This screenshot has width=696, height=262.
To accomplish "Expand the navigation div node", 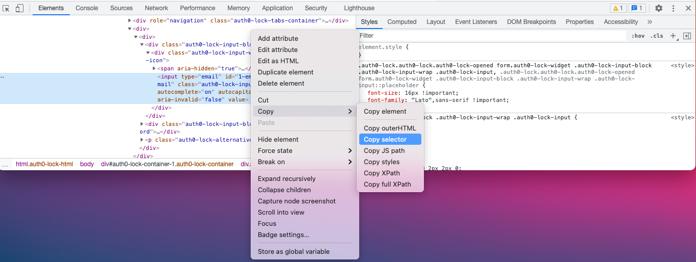I will (x=129, y=21).
